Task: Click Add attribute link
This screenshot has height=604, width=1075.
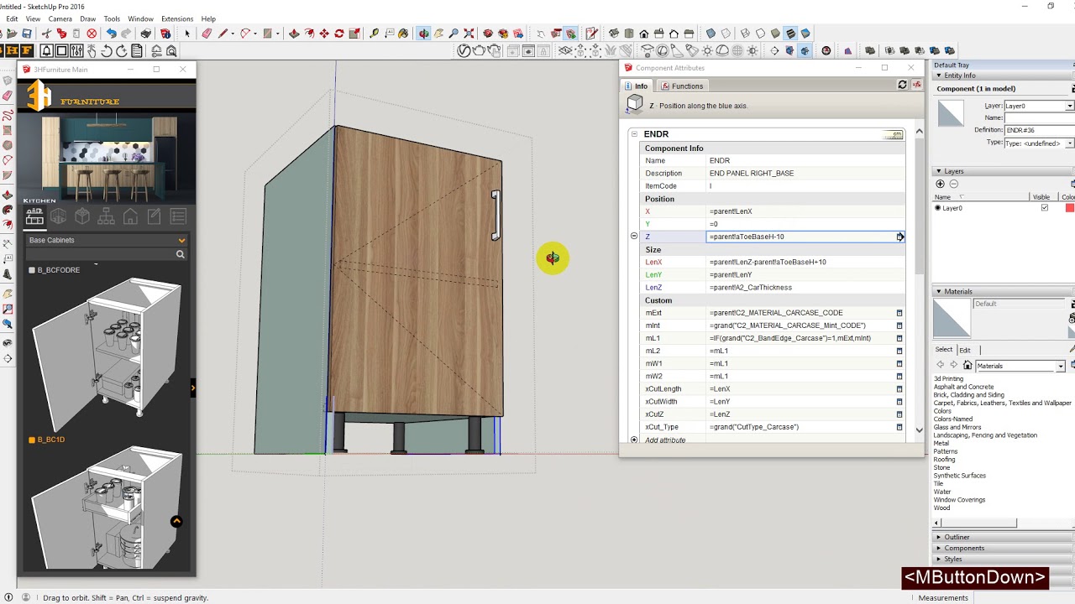Action: point(665,440)
